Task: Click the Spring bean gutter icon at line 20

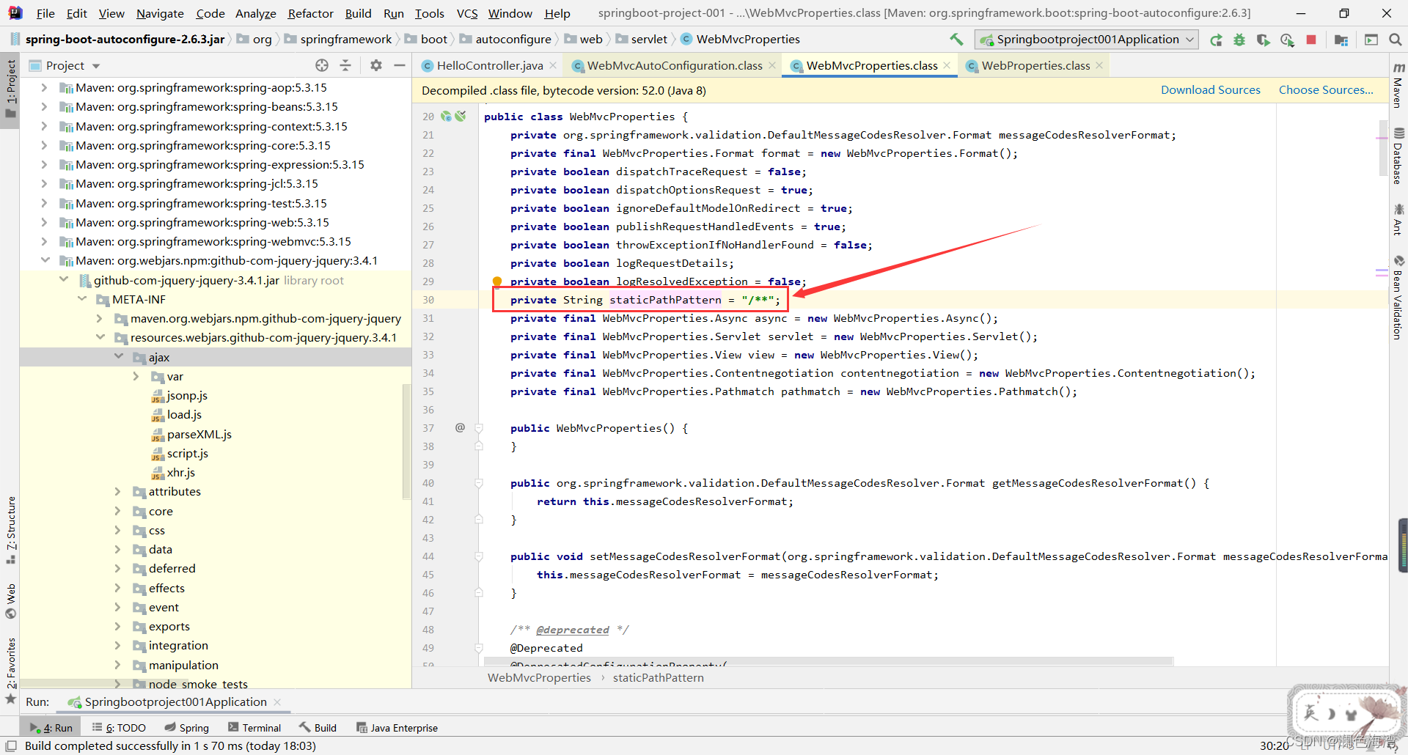Action: pos(446,116)
